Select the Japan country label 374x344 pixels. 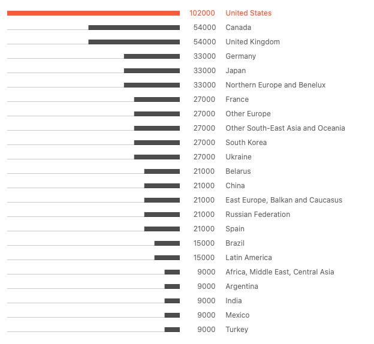(x=236, y=71)
